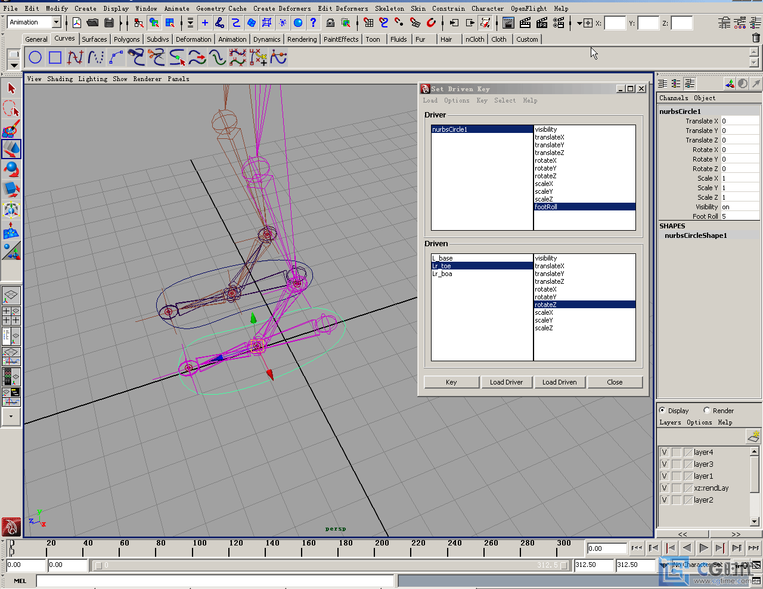The width and height of the screenshot is (763, 589).
Task: Click the Save Scene floppy icon
Action: click(x=108, y=23)
